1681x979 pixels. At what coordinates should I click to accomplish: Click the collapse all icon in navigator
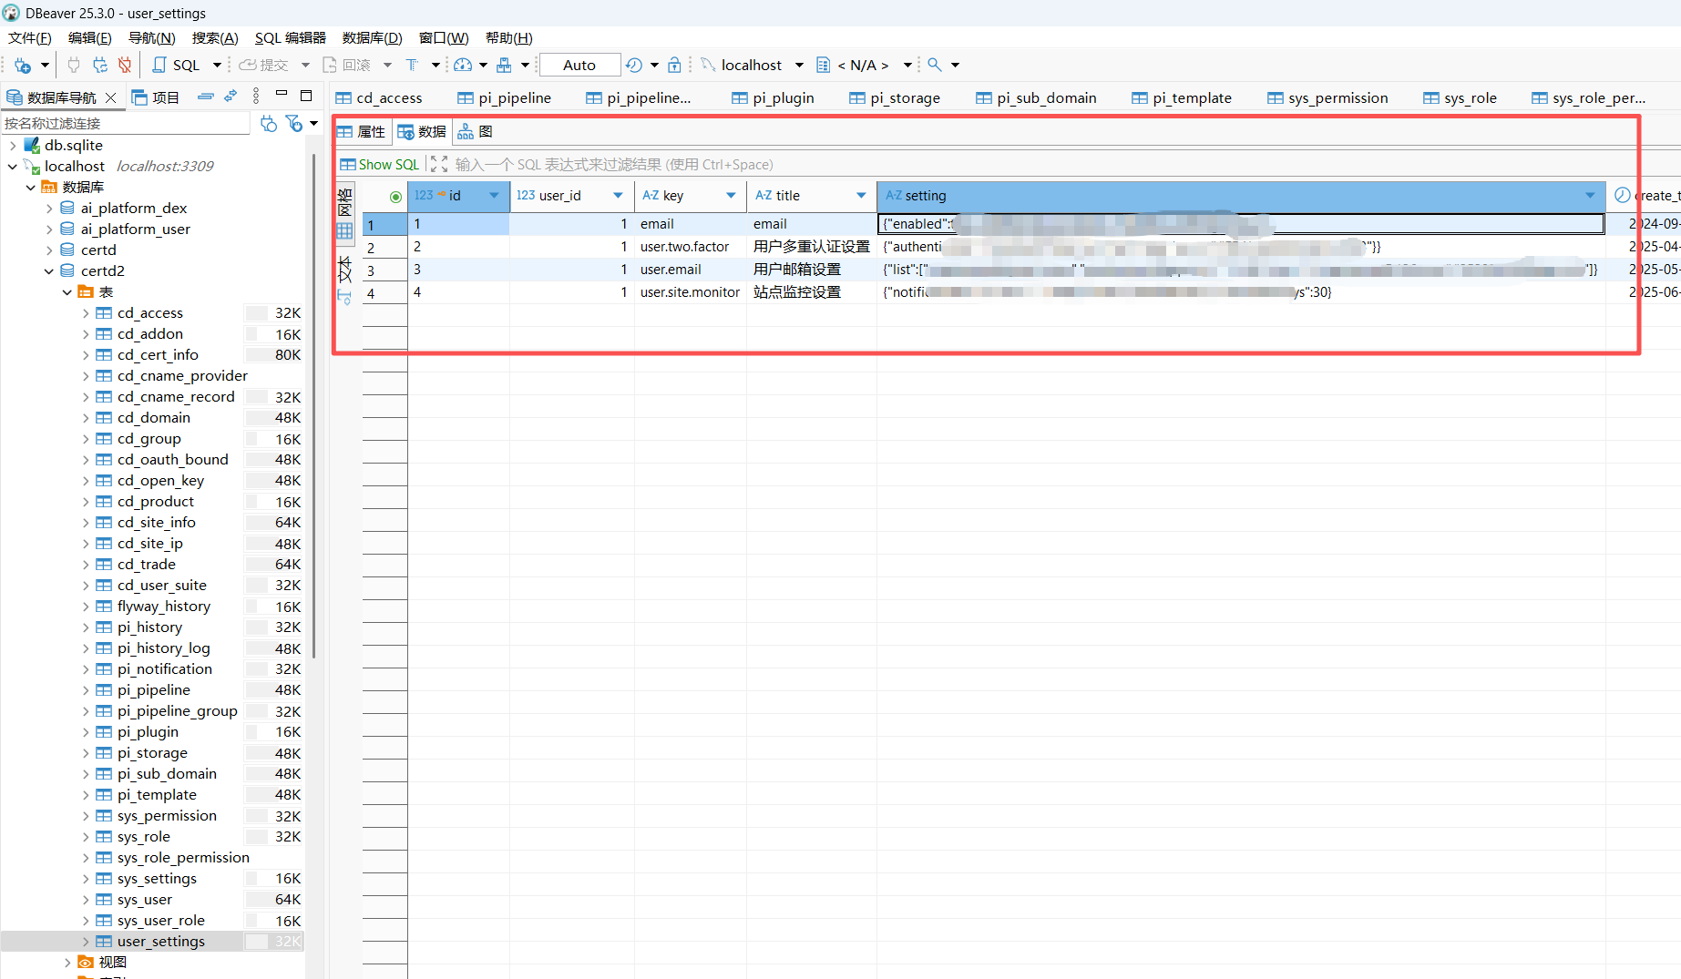pos(206,97)
